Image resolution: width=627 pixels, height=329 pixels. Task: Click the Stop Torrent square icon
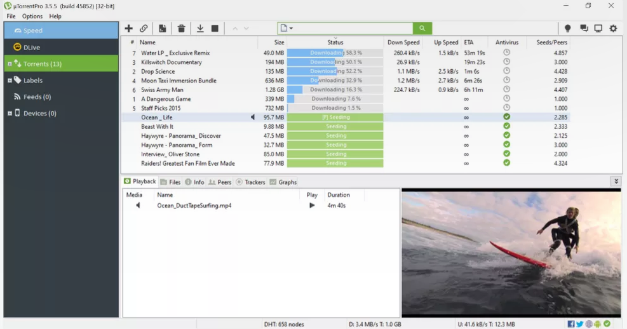(215, 29)
